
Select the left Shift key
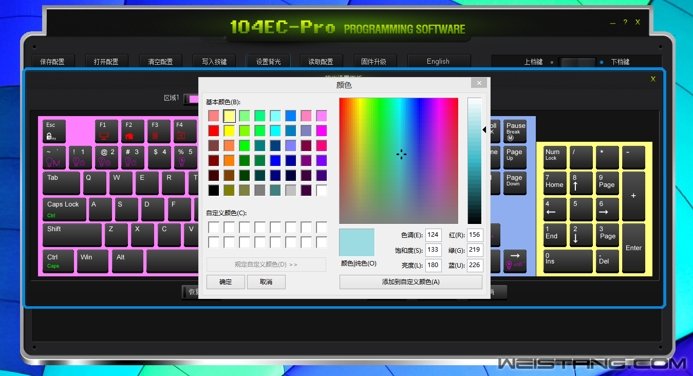[x=72, y=235]
